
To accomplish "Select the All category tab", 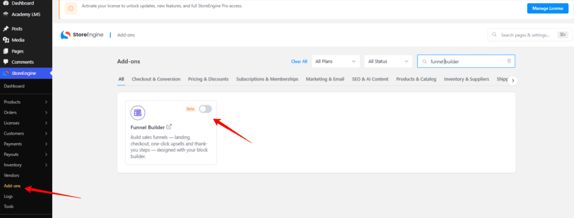I will click(x=121, y=79).
